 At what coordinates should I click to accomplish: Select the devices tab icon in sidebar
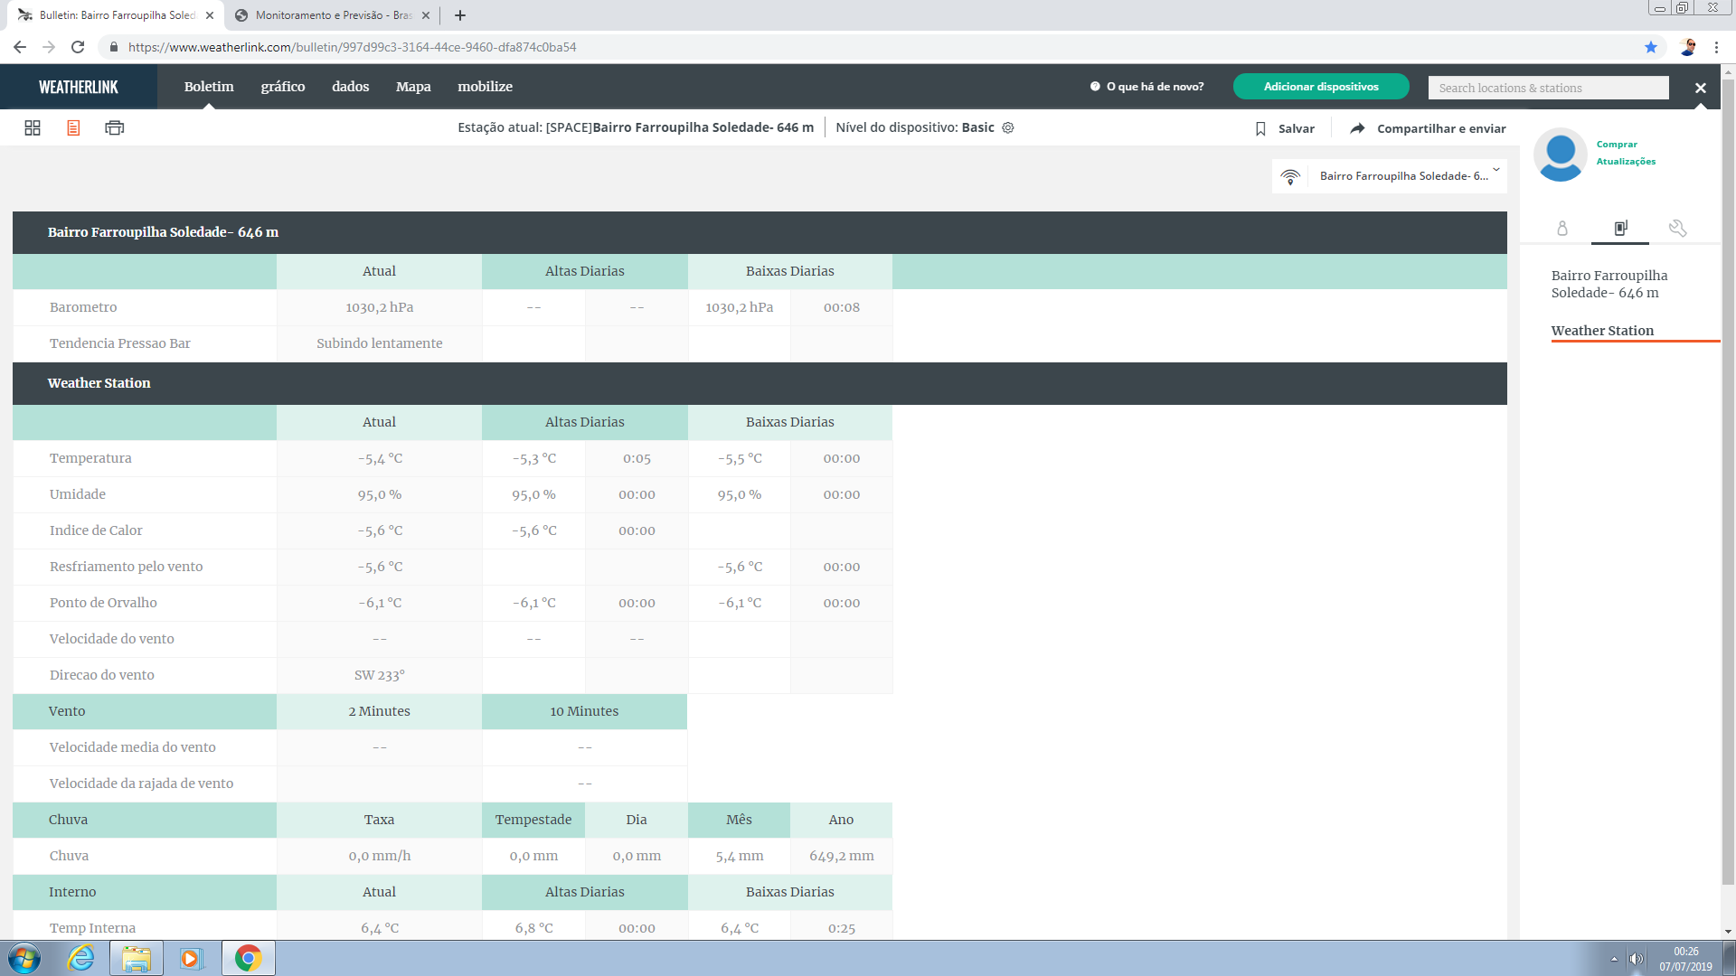point(1620,229)
